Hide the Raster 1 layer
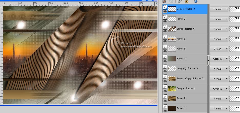The height and width of the screenshot is (113, 240). pyautogui.click(x=165, y=111)
